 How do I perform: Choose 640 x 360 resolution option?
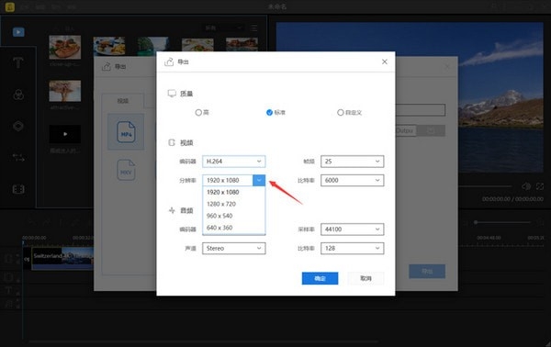pos(233,228)
